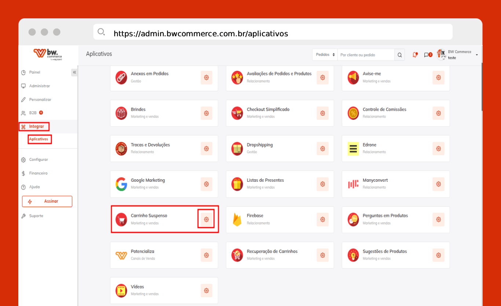Screen dimensions: 501x306
Task: Click the Sugestões de Produtos lightbulb icon
Action: click(x=353, y=255)
